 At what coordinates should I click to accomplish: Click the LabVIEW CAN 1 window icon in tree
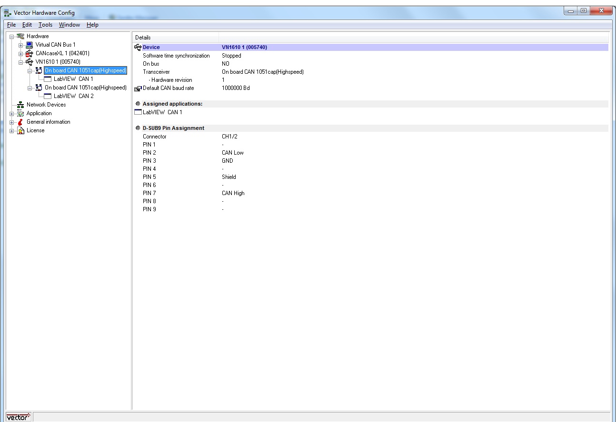pyautogui.click(x=48, y=79)
